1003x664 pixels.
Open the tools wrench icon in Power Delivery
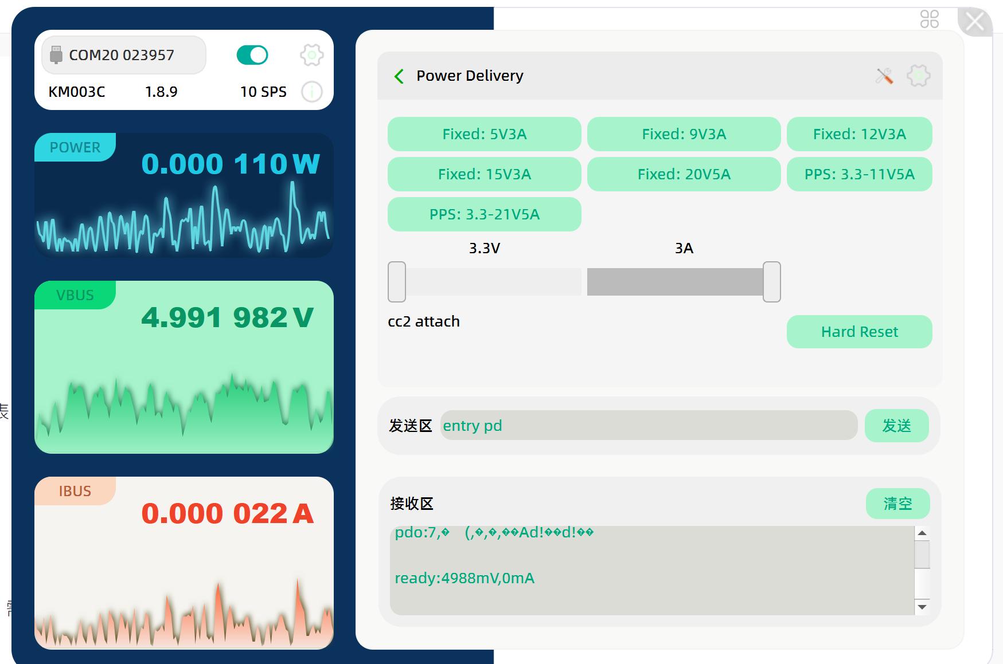click(x=884, y=76)
